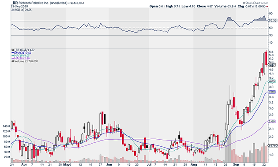
Task: Select the Richtech Robotics Inc. (unadjusted) title
Action: (x=43, y=3)
